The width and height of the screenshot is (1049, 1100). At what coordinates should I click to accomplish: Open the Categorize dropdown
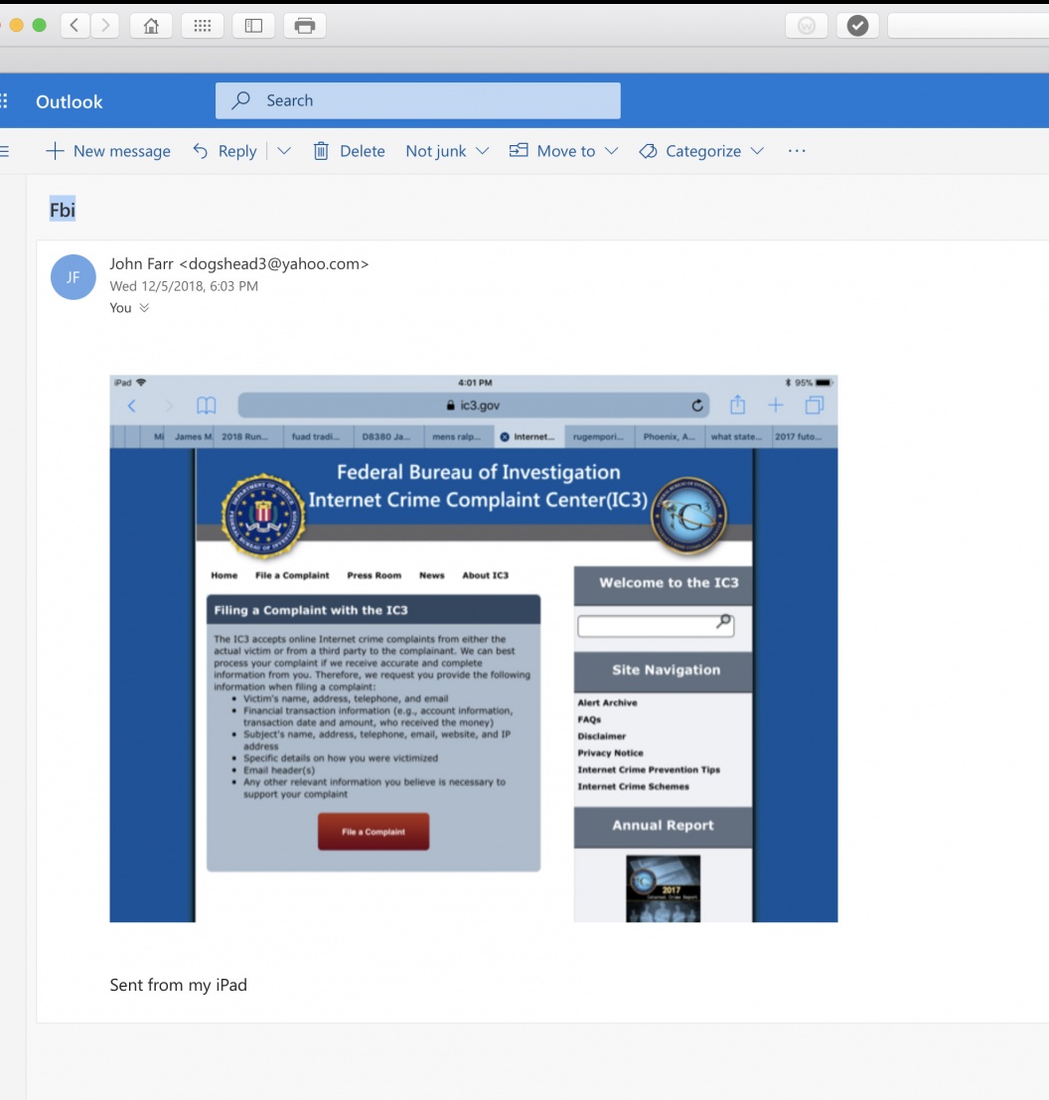(701, 151)
